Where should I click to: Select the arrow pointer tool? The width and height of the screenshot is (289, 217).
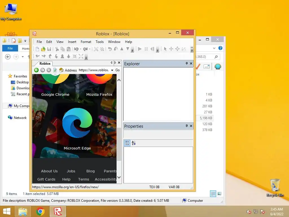click(x=165, y=49)
